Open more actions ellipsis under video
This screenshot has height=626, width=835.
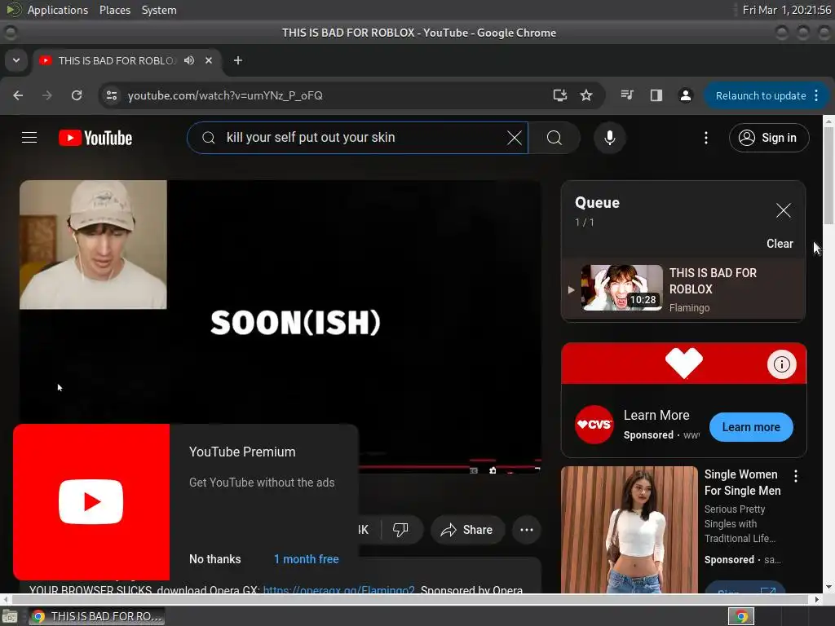click(527, 530)
